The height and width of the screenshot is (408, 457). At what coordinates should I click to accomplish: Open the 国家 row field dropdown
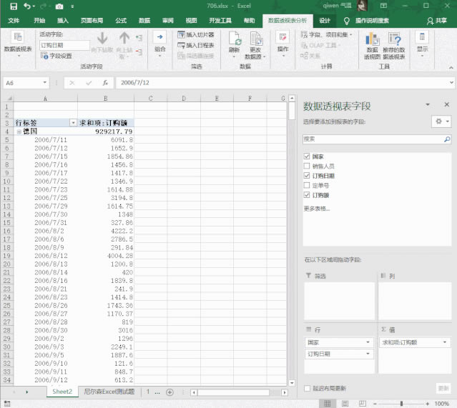[x=368, y=342]
